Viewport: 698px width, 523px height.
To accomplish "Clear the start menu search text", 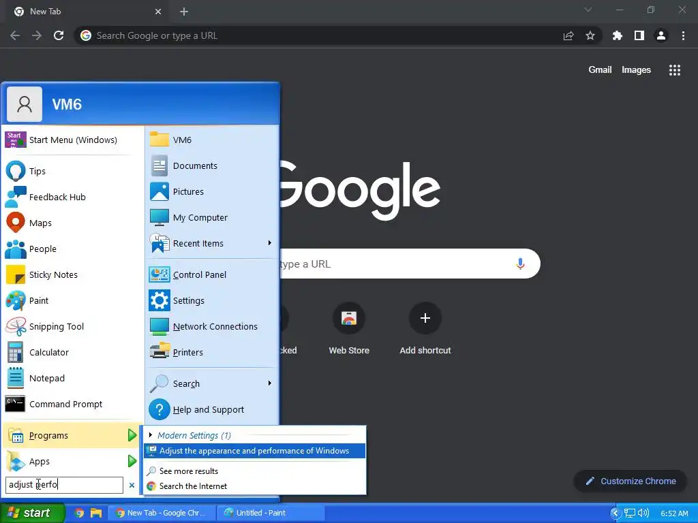I will 132,485.
